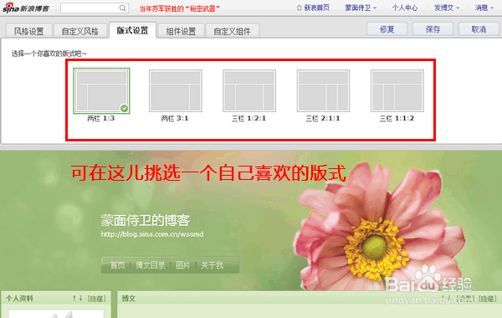
Task: Switch to the 风格设置 tab
Action: tap(28, 31)
